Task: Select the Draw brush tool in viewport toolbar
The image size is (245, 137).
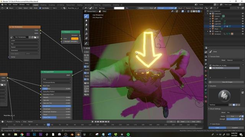Action: point(87,16)
